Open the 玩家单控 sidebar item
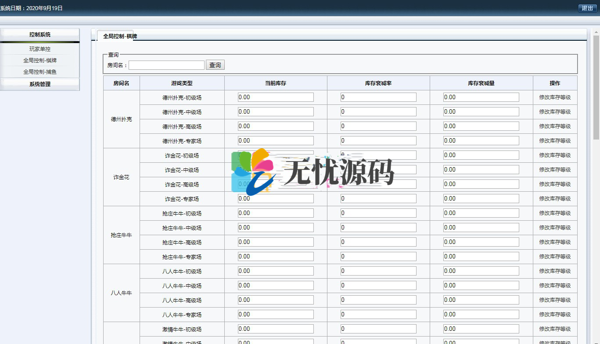Viewport: 600px width, 344px height. coord(40,49)
